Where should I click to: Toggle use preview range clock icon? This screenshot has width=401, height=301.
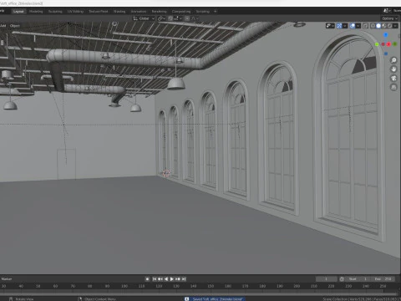coord(342,278)
